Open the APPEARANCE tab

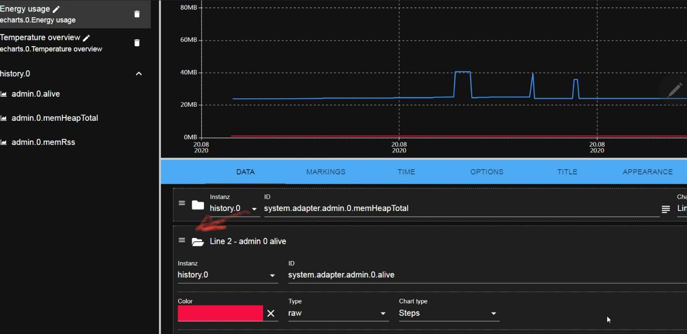[x=647, y=172]
